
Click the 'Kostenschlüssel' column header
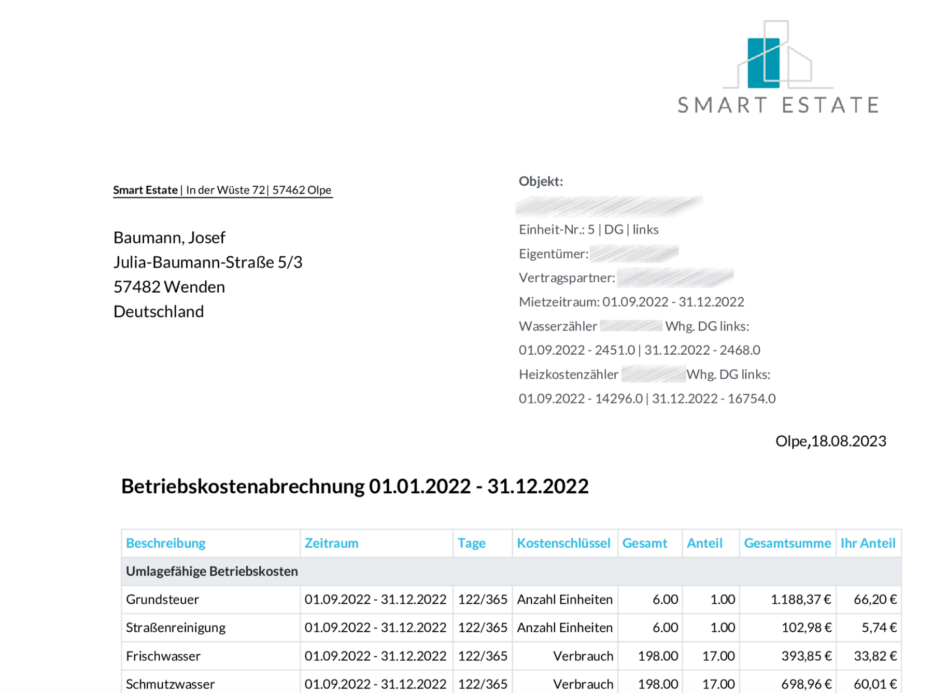[564, 543]
